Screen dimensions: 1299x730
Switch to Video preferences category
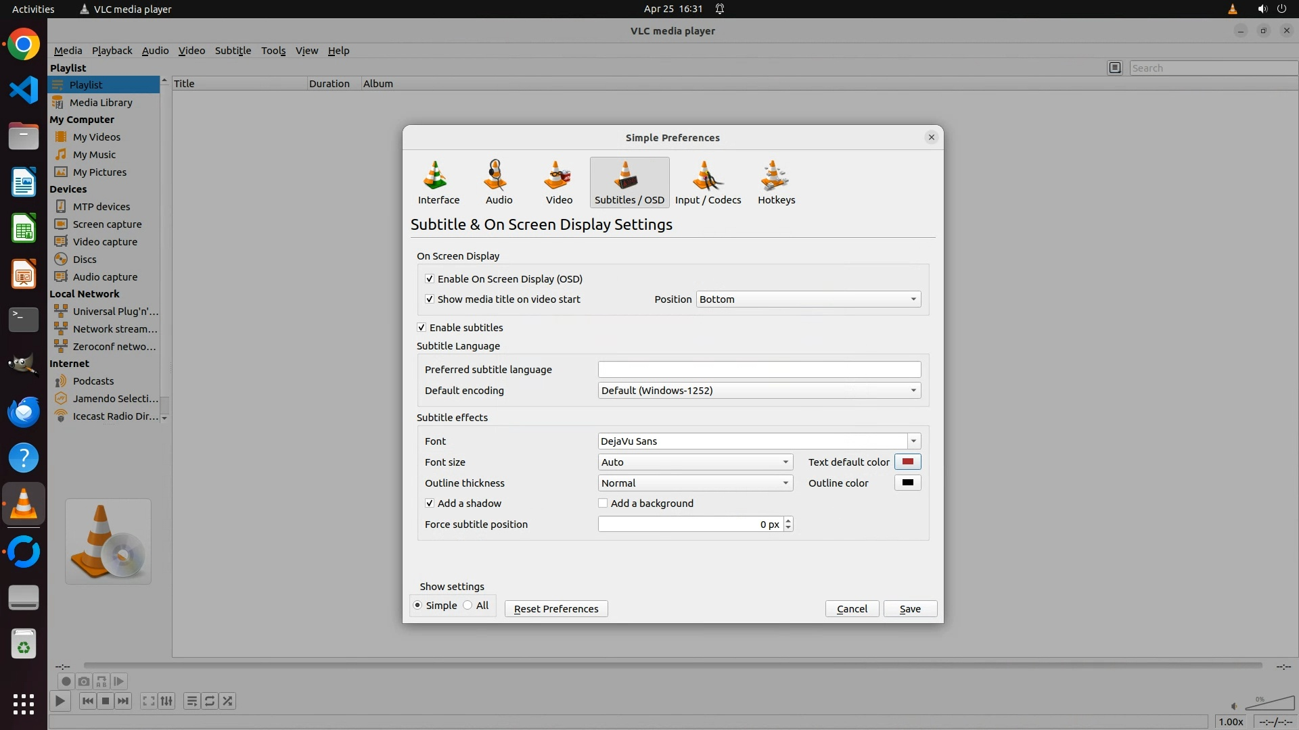click(559, 182)
